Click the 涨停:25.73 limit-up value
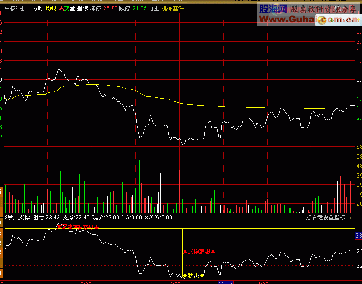 104,8
